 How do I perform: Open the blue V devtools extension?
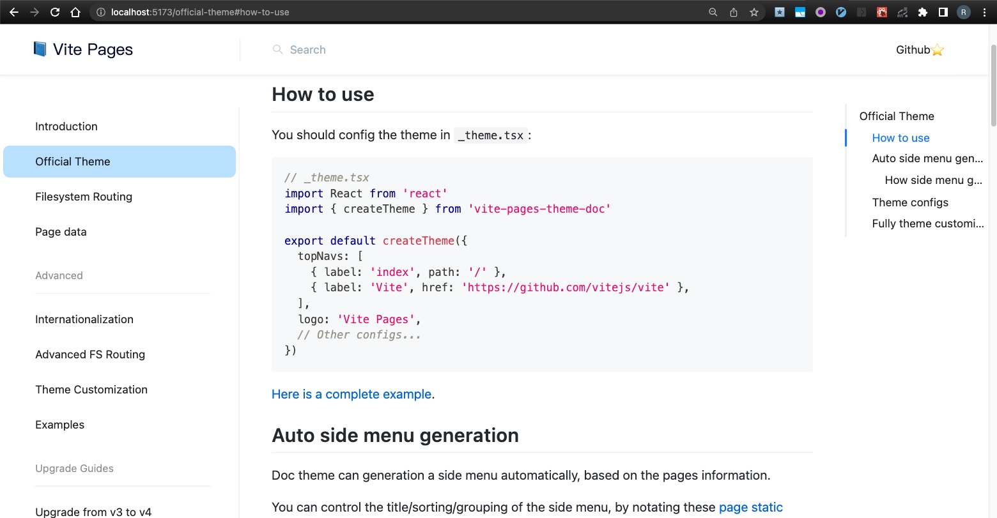point(841,12)
